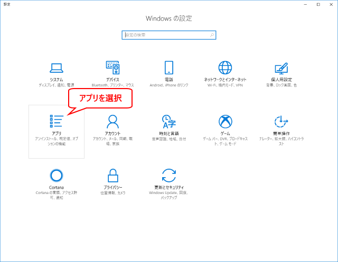
Task: Click 'ゲーム バー、DVR' description text
Action: [225, 141]
